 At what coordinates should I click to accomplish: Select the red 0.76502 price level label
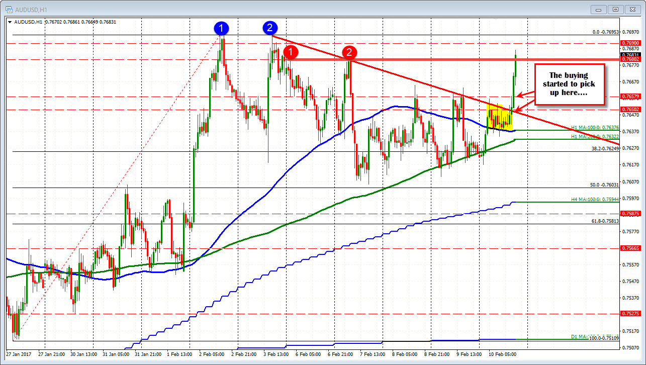click(x=630, y=109)
